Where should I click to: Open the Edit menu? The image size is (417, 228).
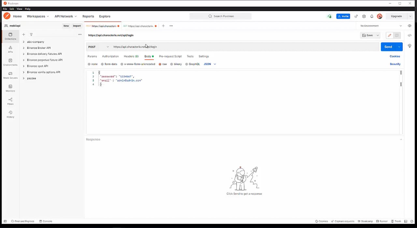[x=12, y=9]
